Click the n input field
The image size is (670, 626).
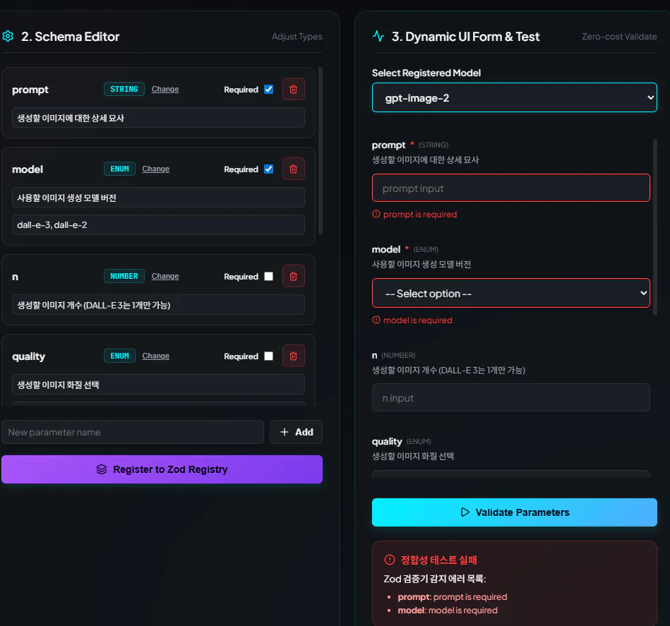tap(511, 397)
